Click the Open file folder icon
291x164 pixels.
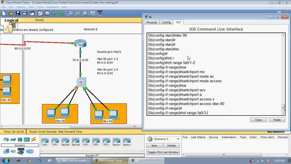pos(11,13)
